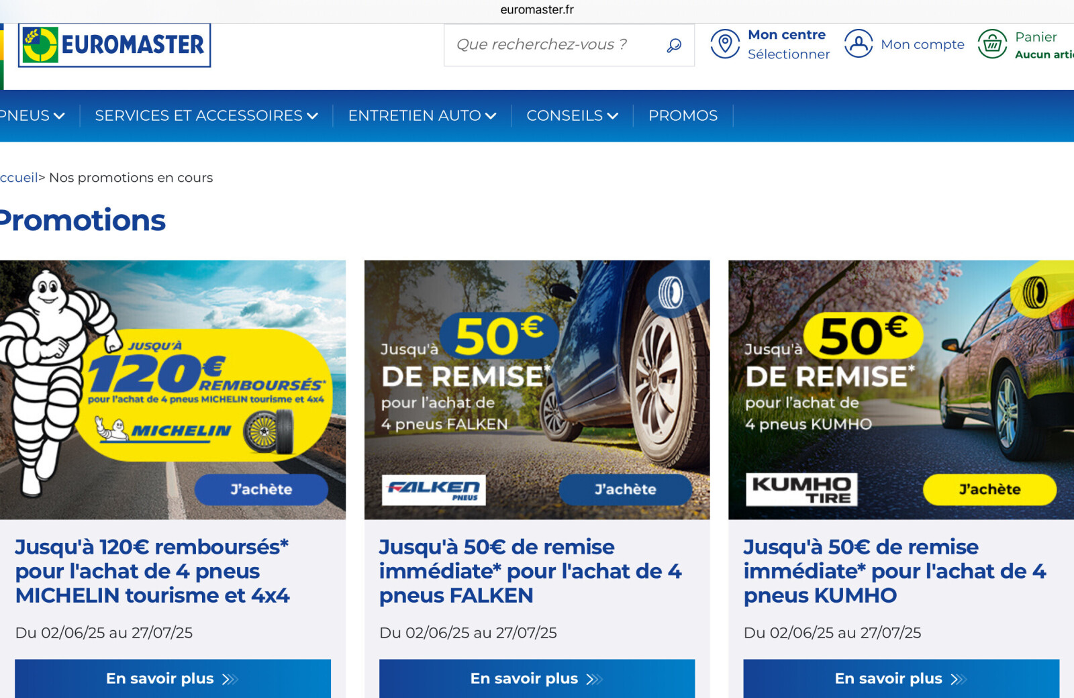Click the tire icon on Falken banner
This screenshot has height=698, width=1074.
671,293
